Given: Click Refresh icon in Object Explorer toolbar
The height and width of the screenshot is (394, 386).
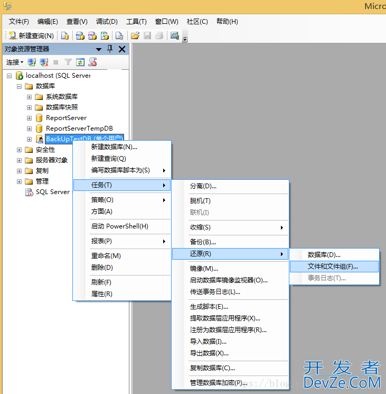Looking at the screenshot, I should point(80,62).
